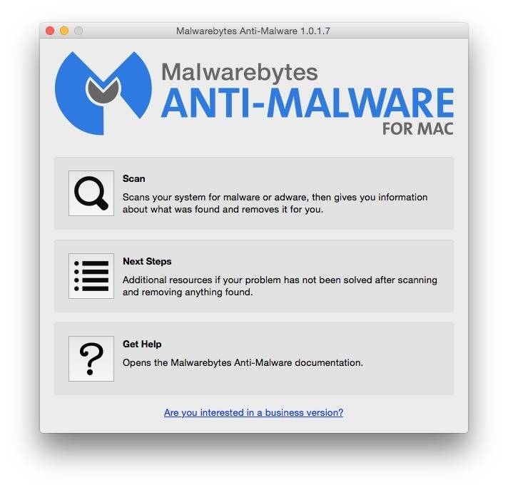Open the business version link
The width and height of the screenshot is (508, 490).
(x=253, y=412)
